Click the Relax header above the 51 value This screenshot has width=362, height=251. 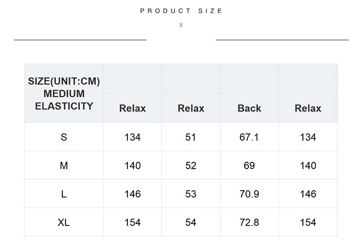tap(191, 108)
